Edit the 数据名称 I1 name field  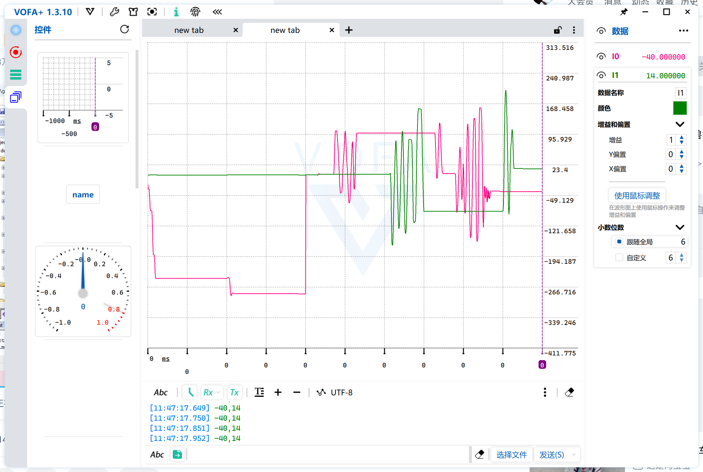coord(681,93)
